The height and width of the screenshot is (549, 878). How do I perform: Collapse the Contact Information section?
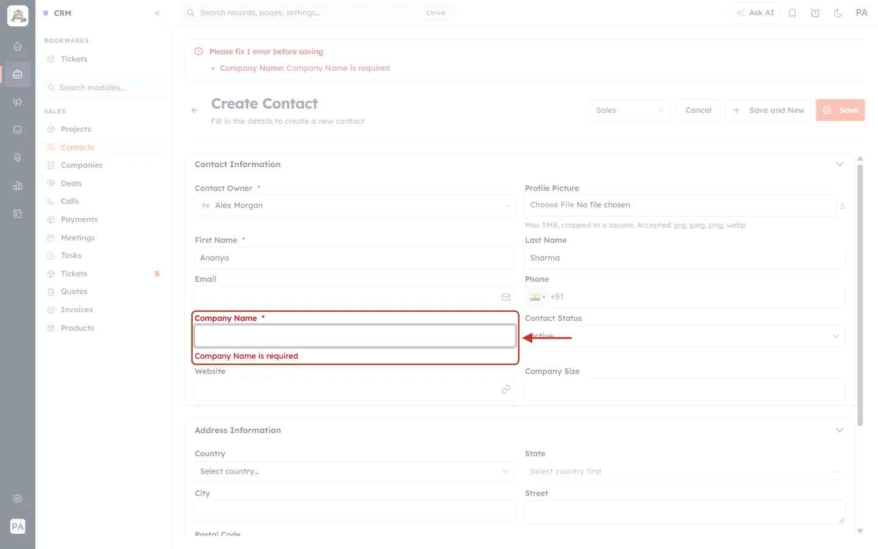[840, 164]
